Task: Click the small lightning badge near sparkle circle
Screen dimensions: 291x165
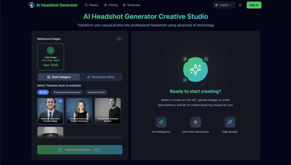Action: tap(185, 59)
